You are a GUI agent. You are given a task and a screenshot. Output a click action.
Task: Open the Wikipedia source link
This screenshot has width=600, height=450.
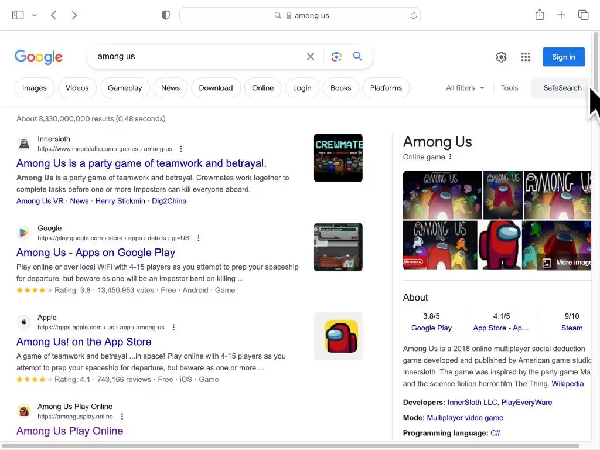click(567, 384)
